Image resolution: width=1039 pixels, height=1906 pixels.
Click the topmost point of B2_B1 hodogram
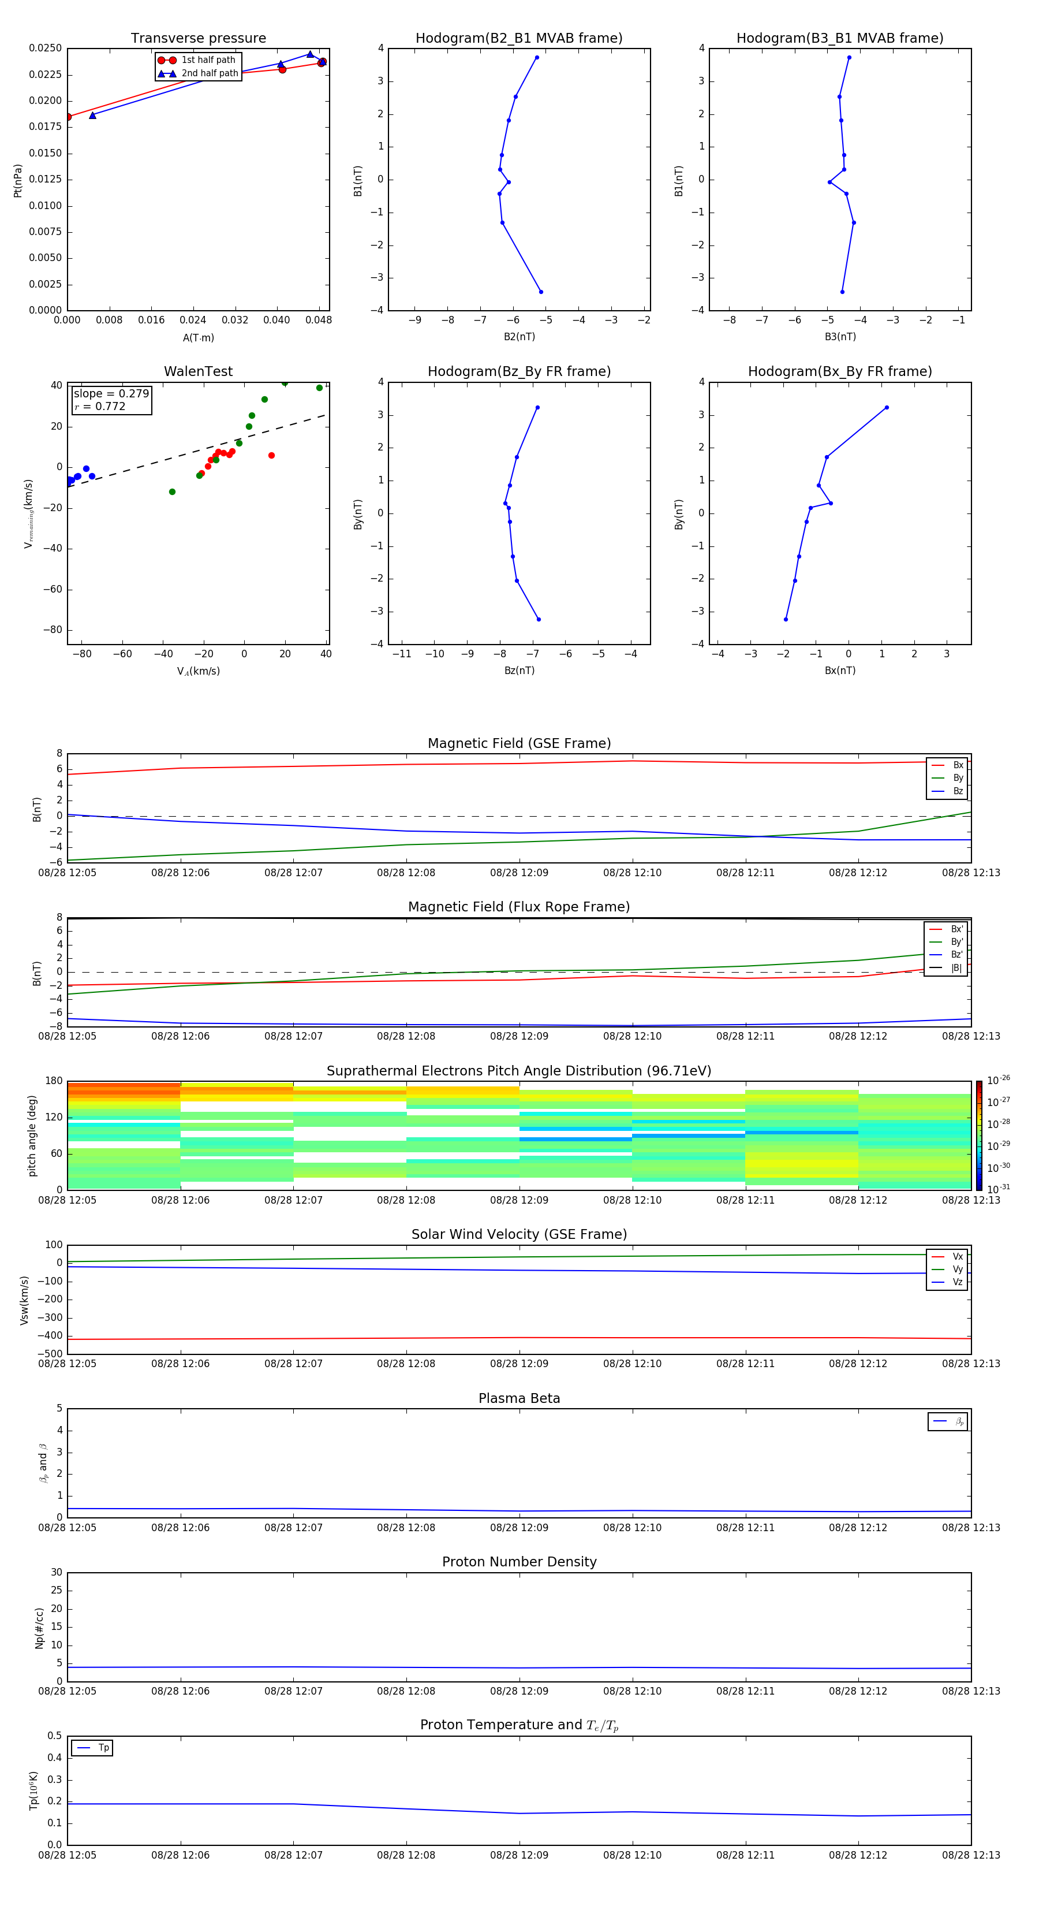tap(537, 57)
